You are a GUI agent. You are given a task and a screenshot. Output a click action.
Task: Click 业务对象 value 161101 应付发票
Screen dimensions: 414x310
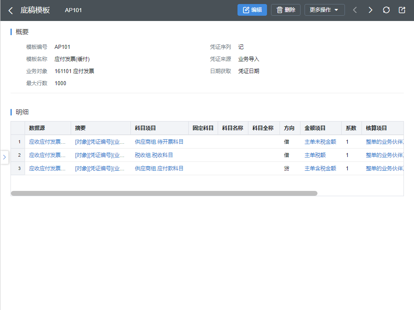(74, 71)
